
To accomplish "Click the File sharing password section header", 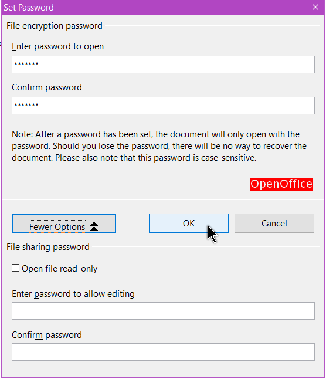I will coord(48,247).
